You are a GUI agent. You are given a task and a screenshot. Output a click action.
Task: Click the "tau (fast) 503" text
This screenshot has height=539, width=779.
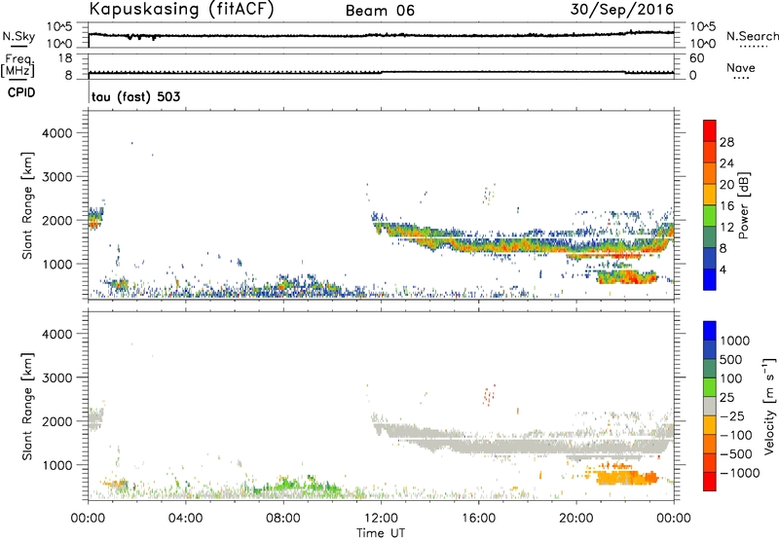(x=135, y=96)
